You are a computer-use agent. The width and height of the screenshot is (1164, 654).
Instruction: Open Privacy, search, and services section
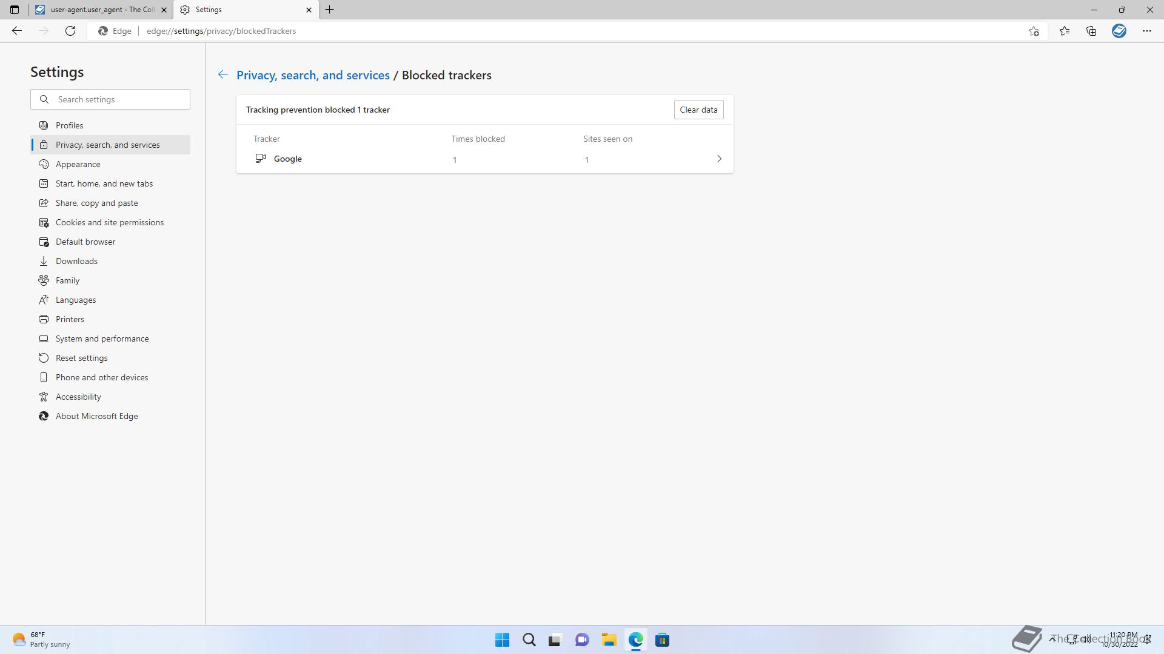(110, 145)
